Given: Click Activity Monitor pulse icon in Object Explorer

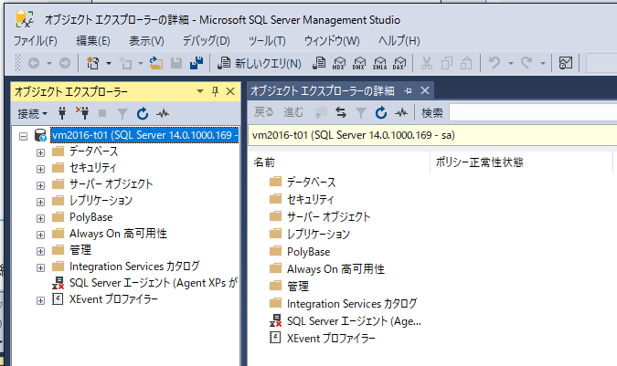Looking at the screenshot, I should point(163,114).
